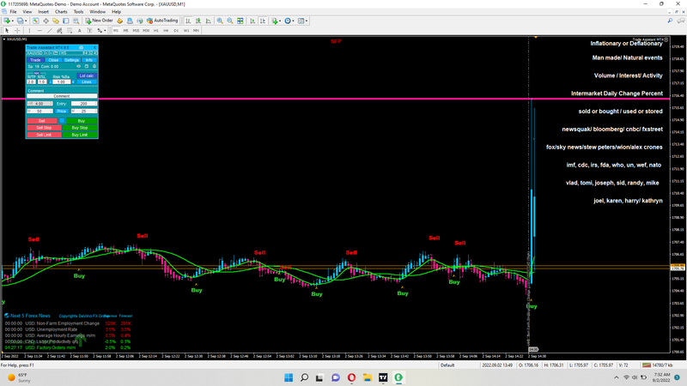The height and width of the screenshot is (386, 687).
Task: Switch to M5 timeframe
Action: click(125, 31)
